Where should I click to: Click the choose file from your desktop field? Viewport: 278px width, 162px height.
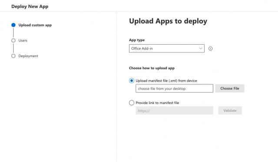(x=174, y=88)
